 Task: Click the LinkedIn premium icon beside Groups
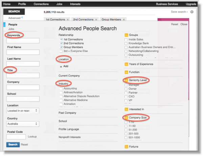pyautogui.click(x=127, y=35)
